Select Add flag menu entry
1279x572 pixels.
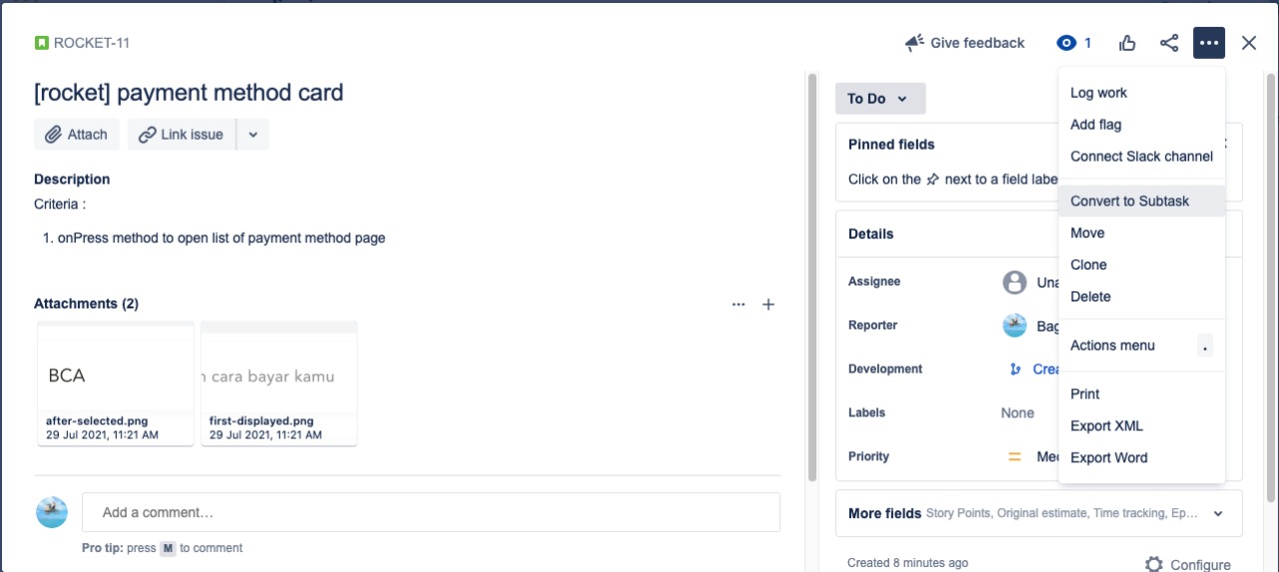coord(1141,125)
